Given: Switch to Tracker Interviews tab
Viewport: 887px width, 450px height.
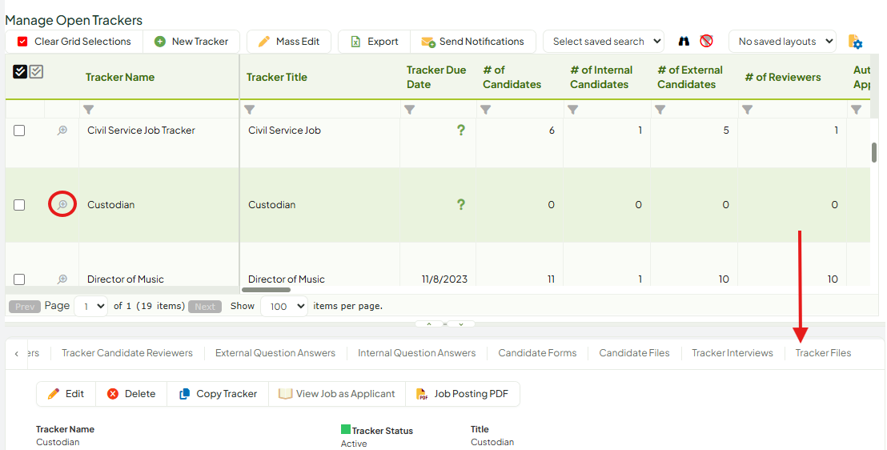Looking at the screenshot, I should [732, 353].
